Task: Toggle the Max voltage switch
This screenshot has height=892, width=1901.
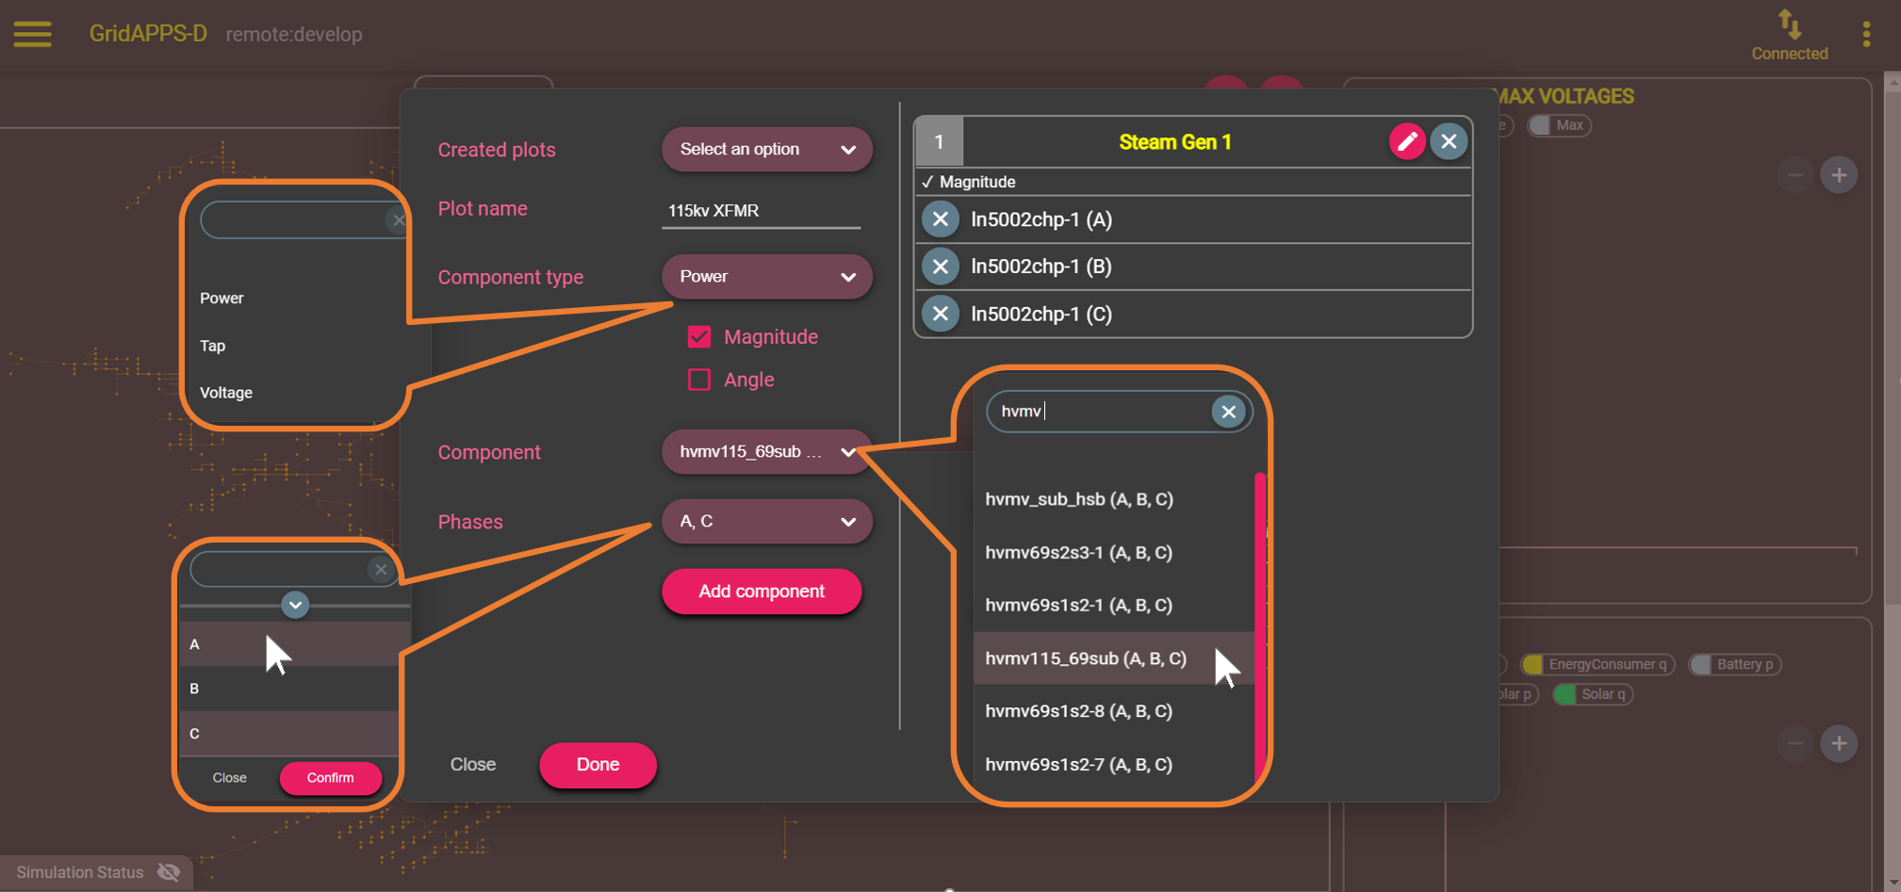Action: click(x=1540, y=125)
